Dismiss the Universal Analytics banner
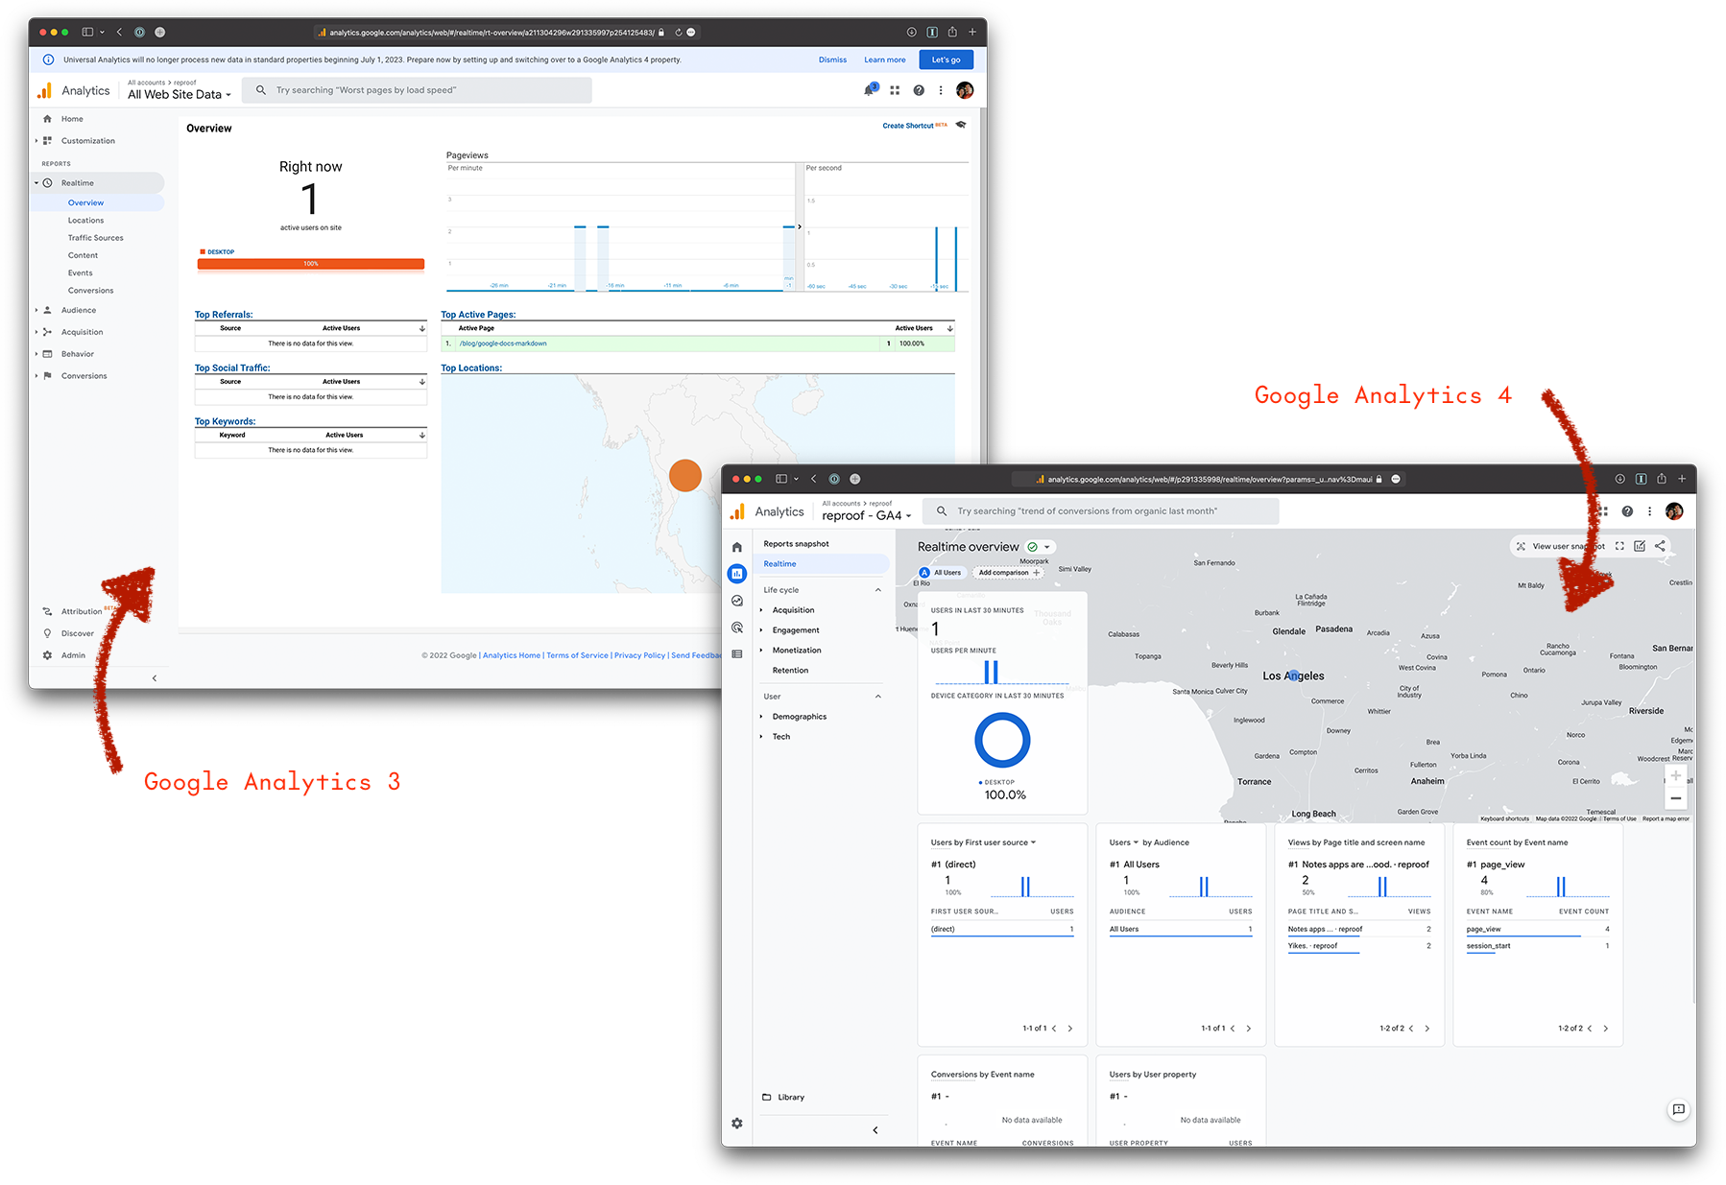Viewport: 1726px width, 1185px height. pyautogui.click(x=832, y=59)
